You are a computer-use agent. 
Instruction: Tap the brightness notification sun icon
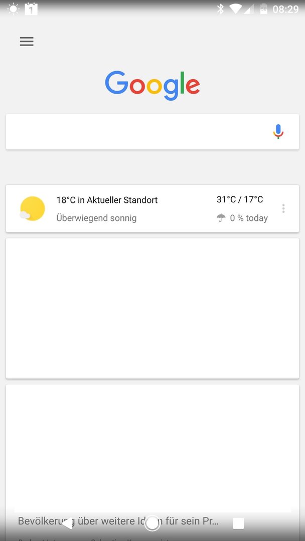point(13,9)
